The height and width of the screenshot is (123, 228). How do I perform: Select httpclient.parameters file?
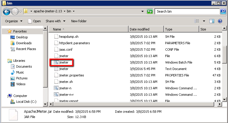click(x=74, y=43)
